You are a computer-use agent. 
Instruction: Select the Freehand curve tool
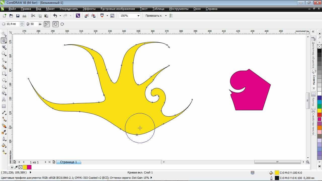4,60
